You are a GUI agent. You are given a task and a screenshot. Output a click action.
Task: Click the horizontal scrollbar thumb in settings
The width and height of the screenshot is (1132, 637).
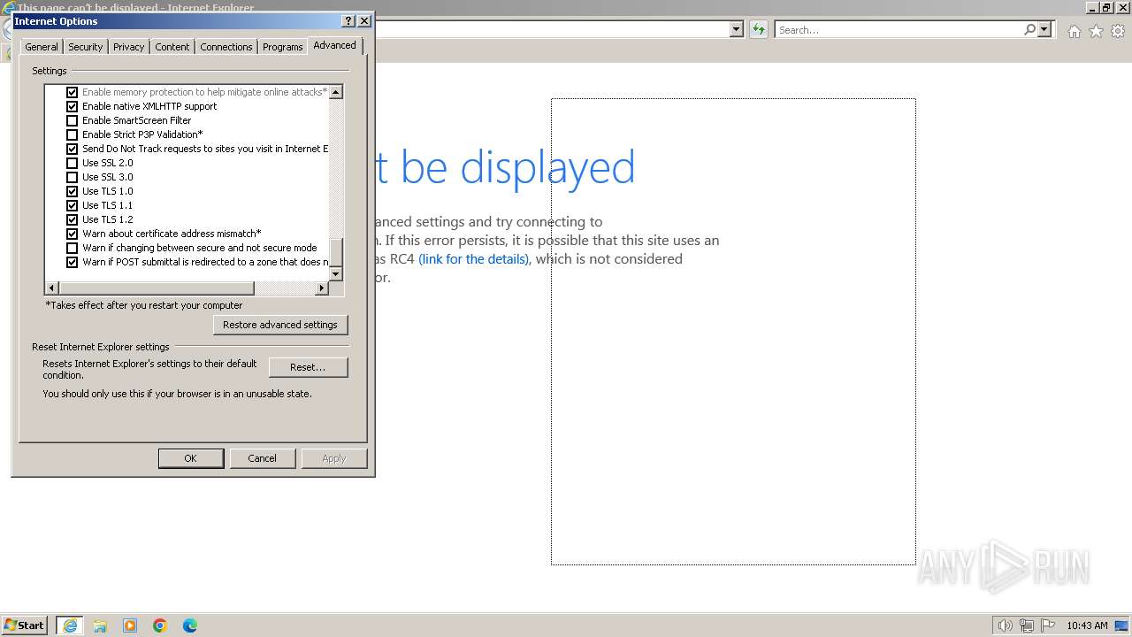tap(157, 288)
